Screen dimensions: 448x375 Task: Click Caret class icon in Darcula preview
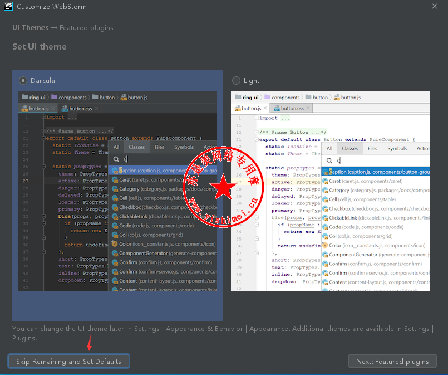(115, 180)
